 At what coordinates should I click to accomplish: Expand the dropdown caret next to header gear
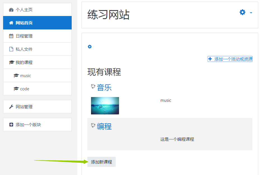(x=251, y=13)
